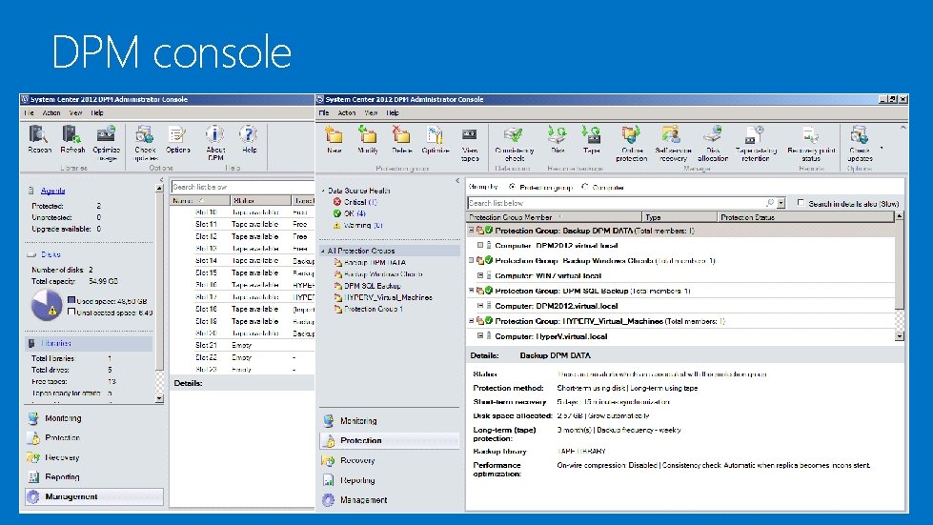Click Tape catalog retention icon
This screenshot has height=525, width=933.
pyautogui.click(x=755, y=135)
